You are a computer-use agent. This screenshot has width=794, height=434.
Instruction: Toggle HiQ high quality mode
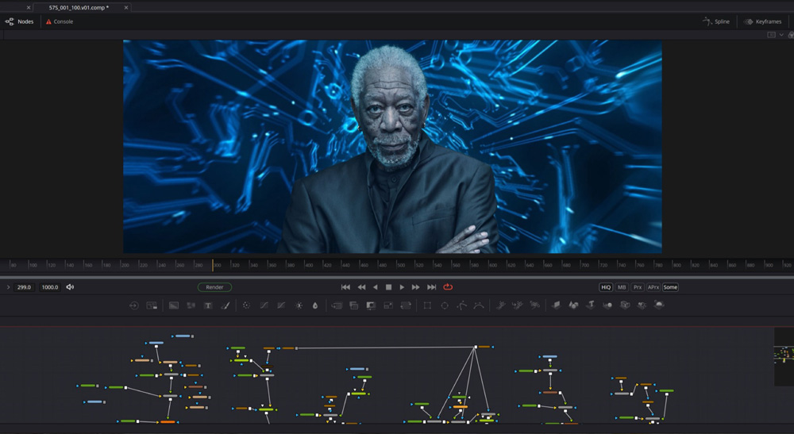[x=606, y=287]
